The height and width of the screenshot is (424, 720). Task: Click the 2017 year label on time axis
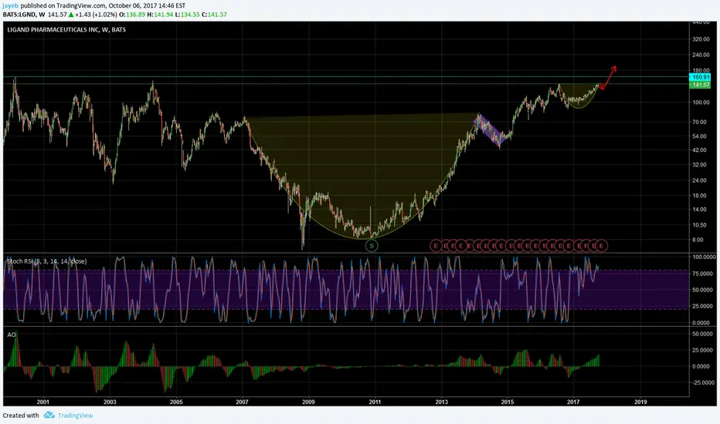(573, 402)
